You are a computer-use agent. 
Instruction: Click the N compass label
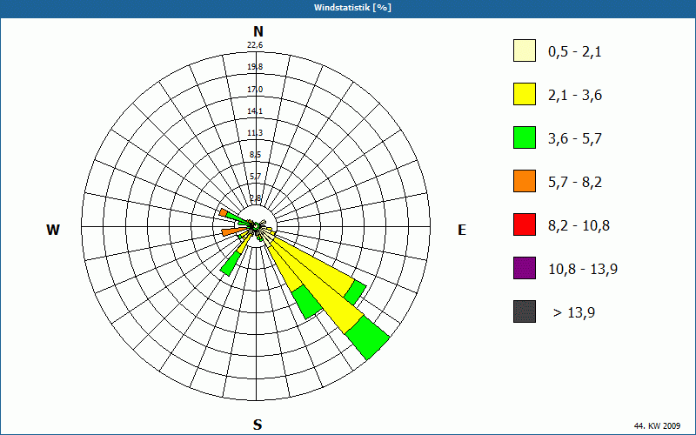258,31
